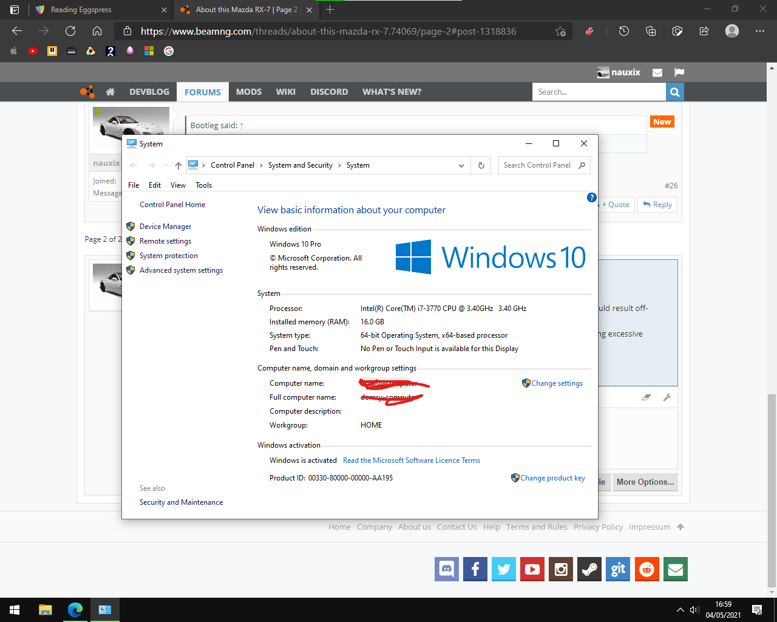777x622 pixels.
Task: Open YouTube footer social icon
Action: [x=532, y=569]
